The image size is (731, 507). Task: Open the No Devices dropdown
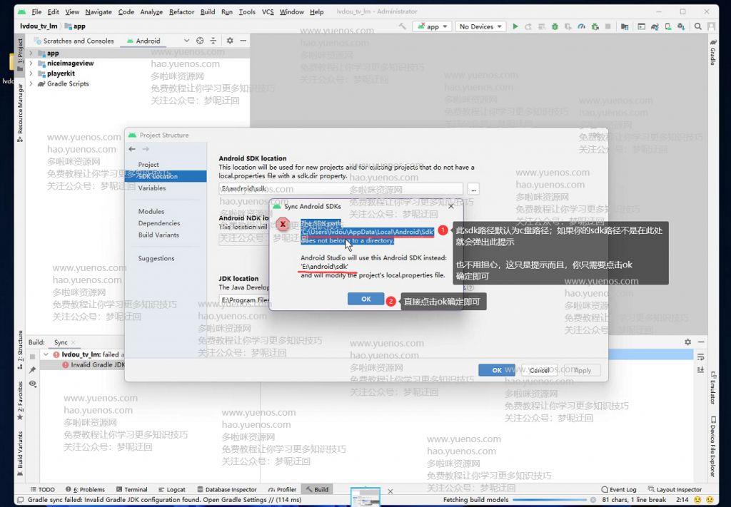click(x=480, y=26)
